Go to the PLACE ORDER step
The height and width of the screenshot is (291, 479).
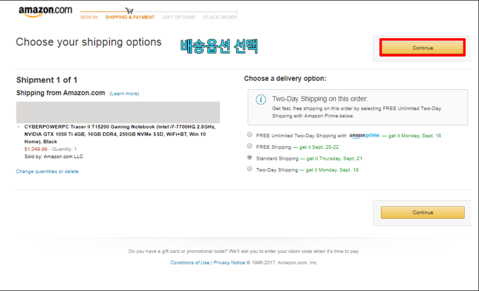pyautogui.click(x=220, y=18)
